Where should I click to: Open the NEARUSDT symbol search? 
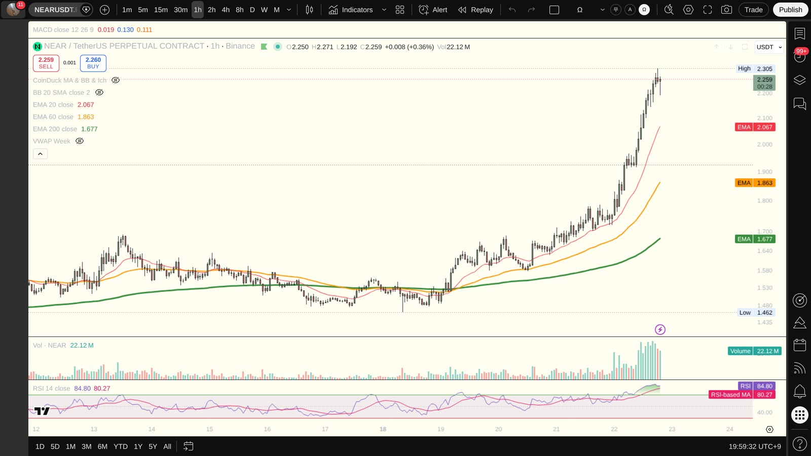[55, 10]
